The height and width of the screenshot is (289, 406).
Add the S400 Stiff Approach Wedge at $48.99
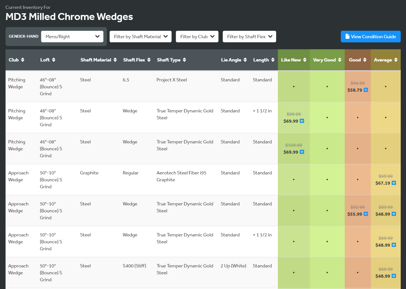[x=394, y=276]
